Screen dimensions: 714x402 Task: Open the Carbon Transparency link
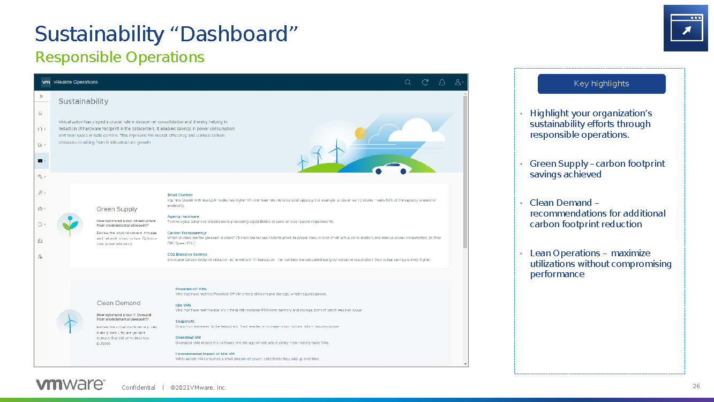[x=186, y=233]
